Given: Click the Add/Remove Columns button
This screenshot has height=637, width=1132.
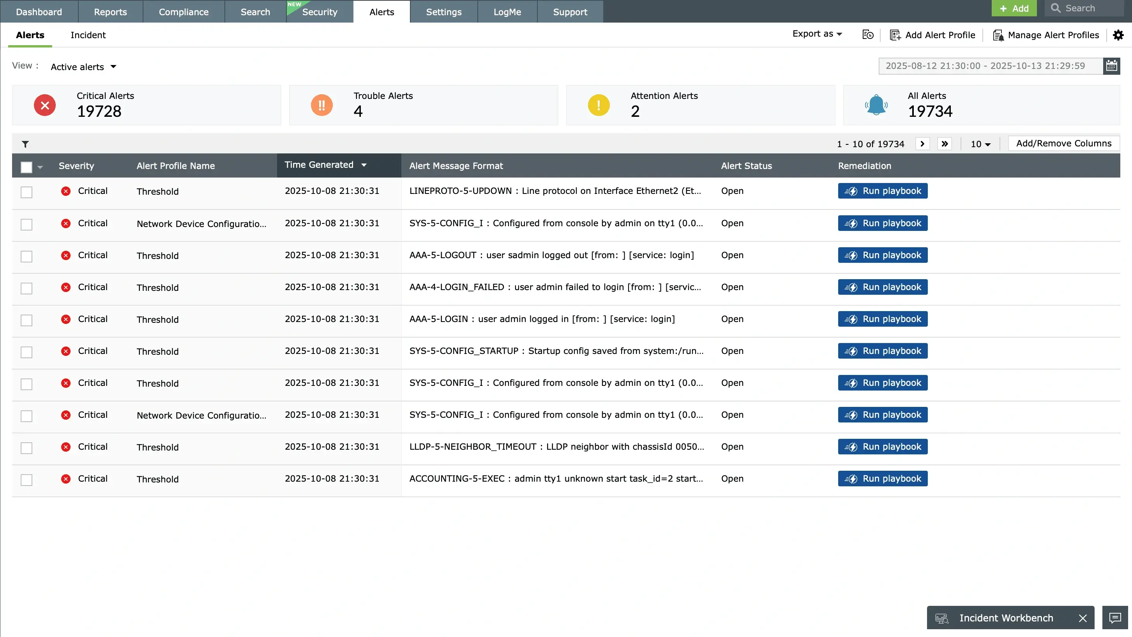Looking at the screenshot, I should [1063, 144].
